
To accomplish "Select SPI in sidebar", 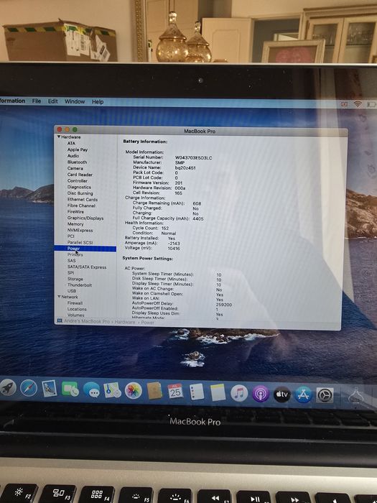I will coord(70,272).
